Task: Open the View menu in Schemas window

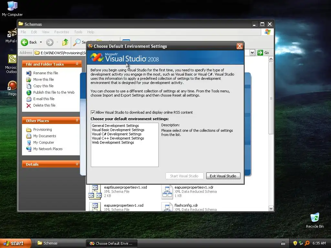Action: coord(46,32)
